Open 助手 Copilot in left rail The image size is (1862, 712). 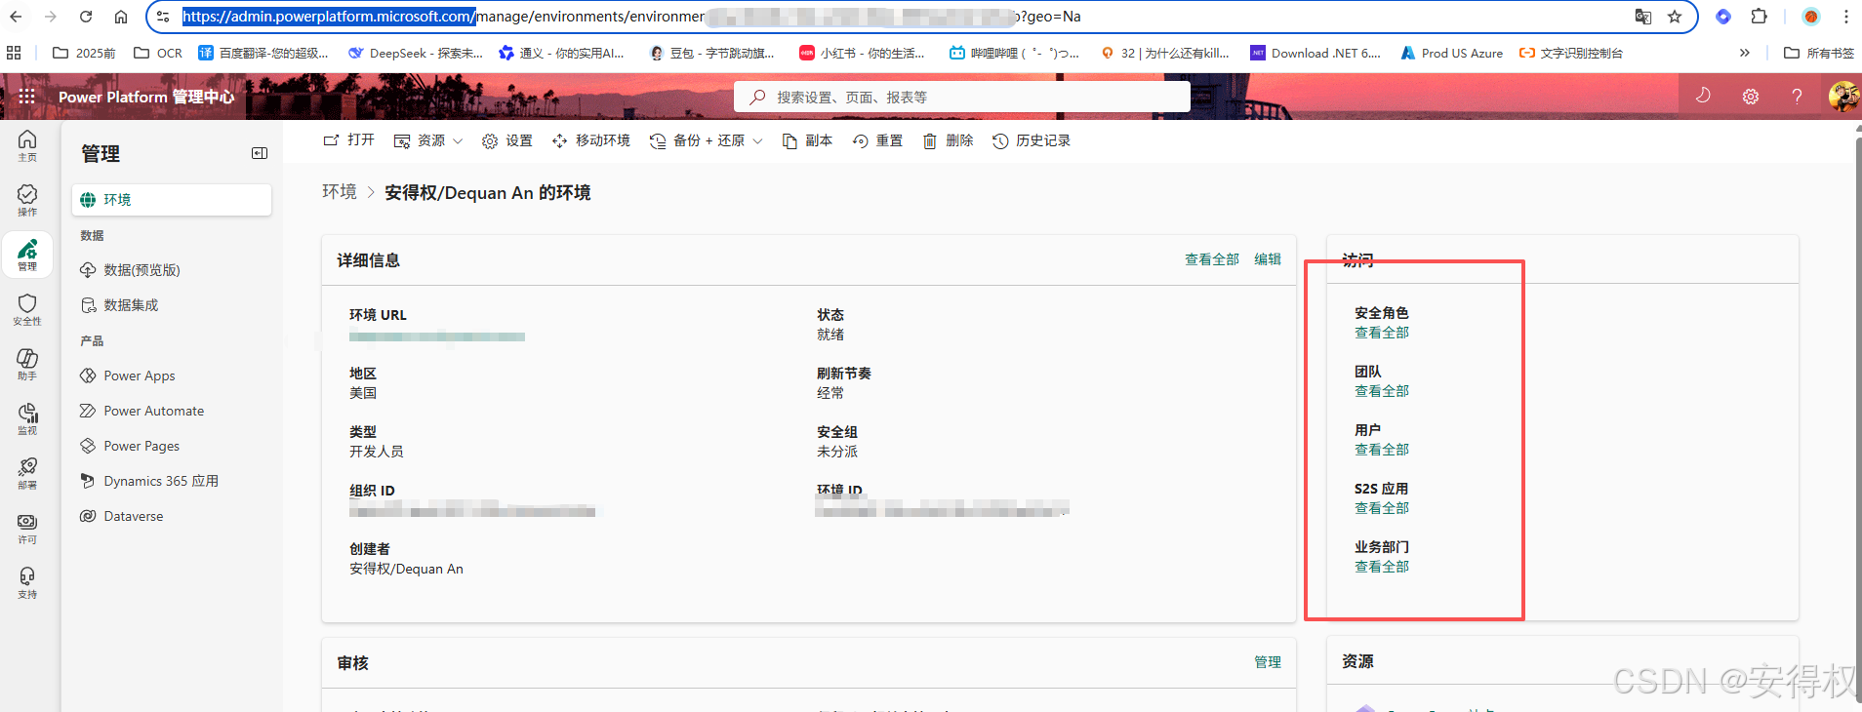[27, 364]
